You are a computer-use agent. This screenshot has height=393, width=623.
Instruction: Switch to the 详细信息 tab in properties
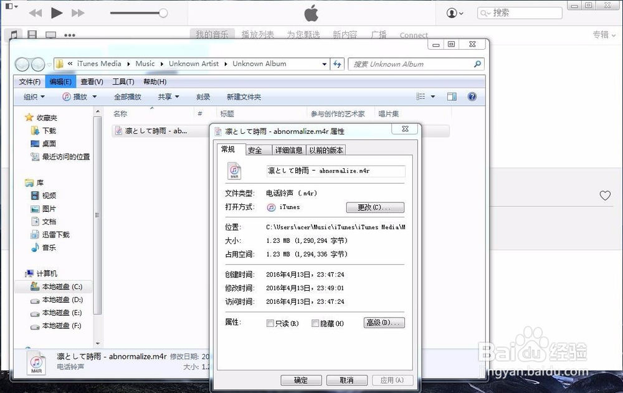[x=289, y=150]
